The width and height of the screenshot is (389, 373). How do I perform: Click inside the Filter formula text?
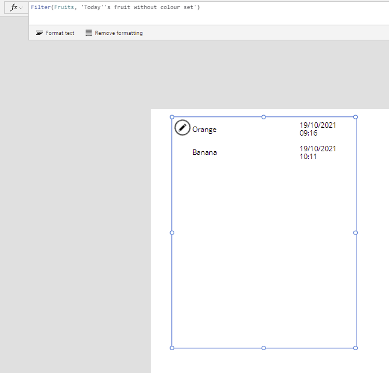(115, 7)
